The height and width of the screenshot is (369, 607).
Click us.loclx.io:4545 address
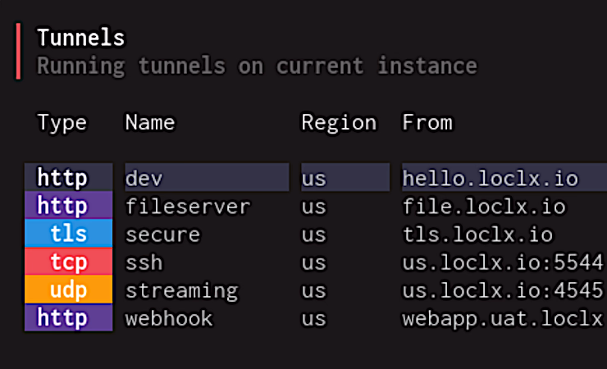click(503, 290)
